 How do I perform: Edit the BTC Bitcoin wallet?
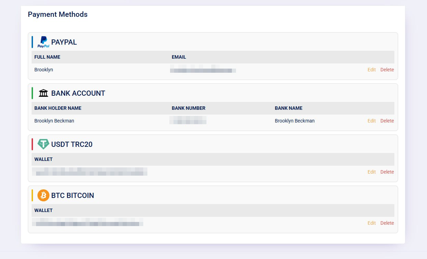pos(371,223)
